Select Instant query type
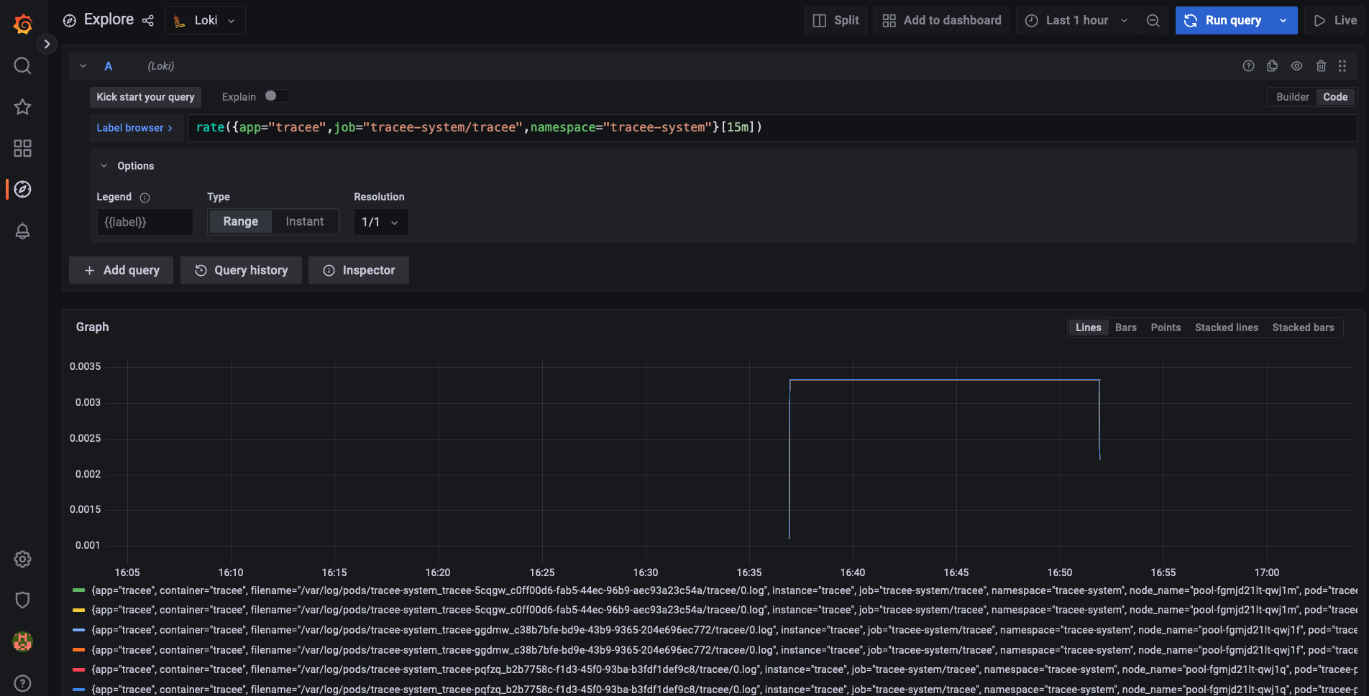The height and width of the screenshot is (696, 1369). coord(305,221)
